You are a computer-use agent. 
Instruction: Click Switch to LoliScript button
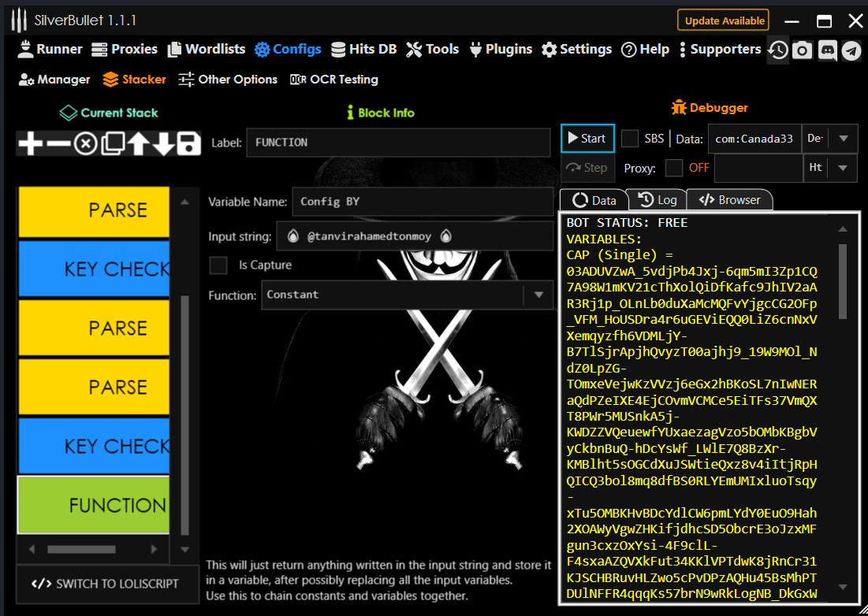point(107,584)
